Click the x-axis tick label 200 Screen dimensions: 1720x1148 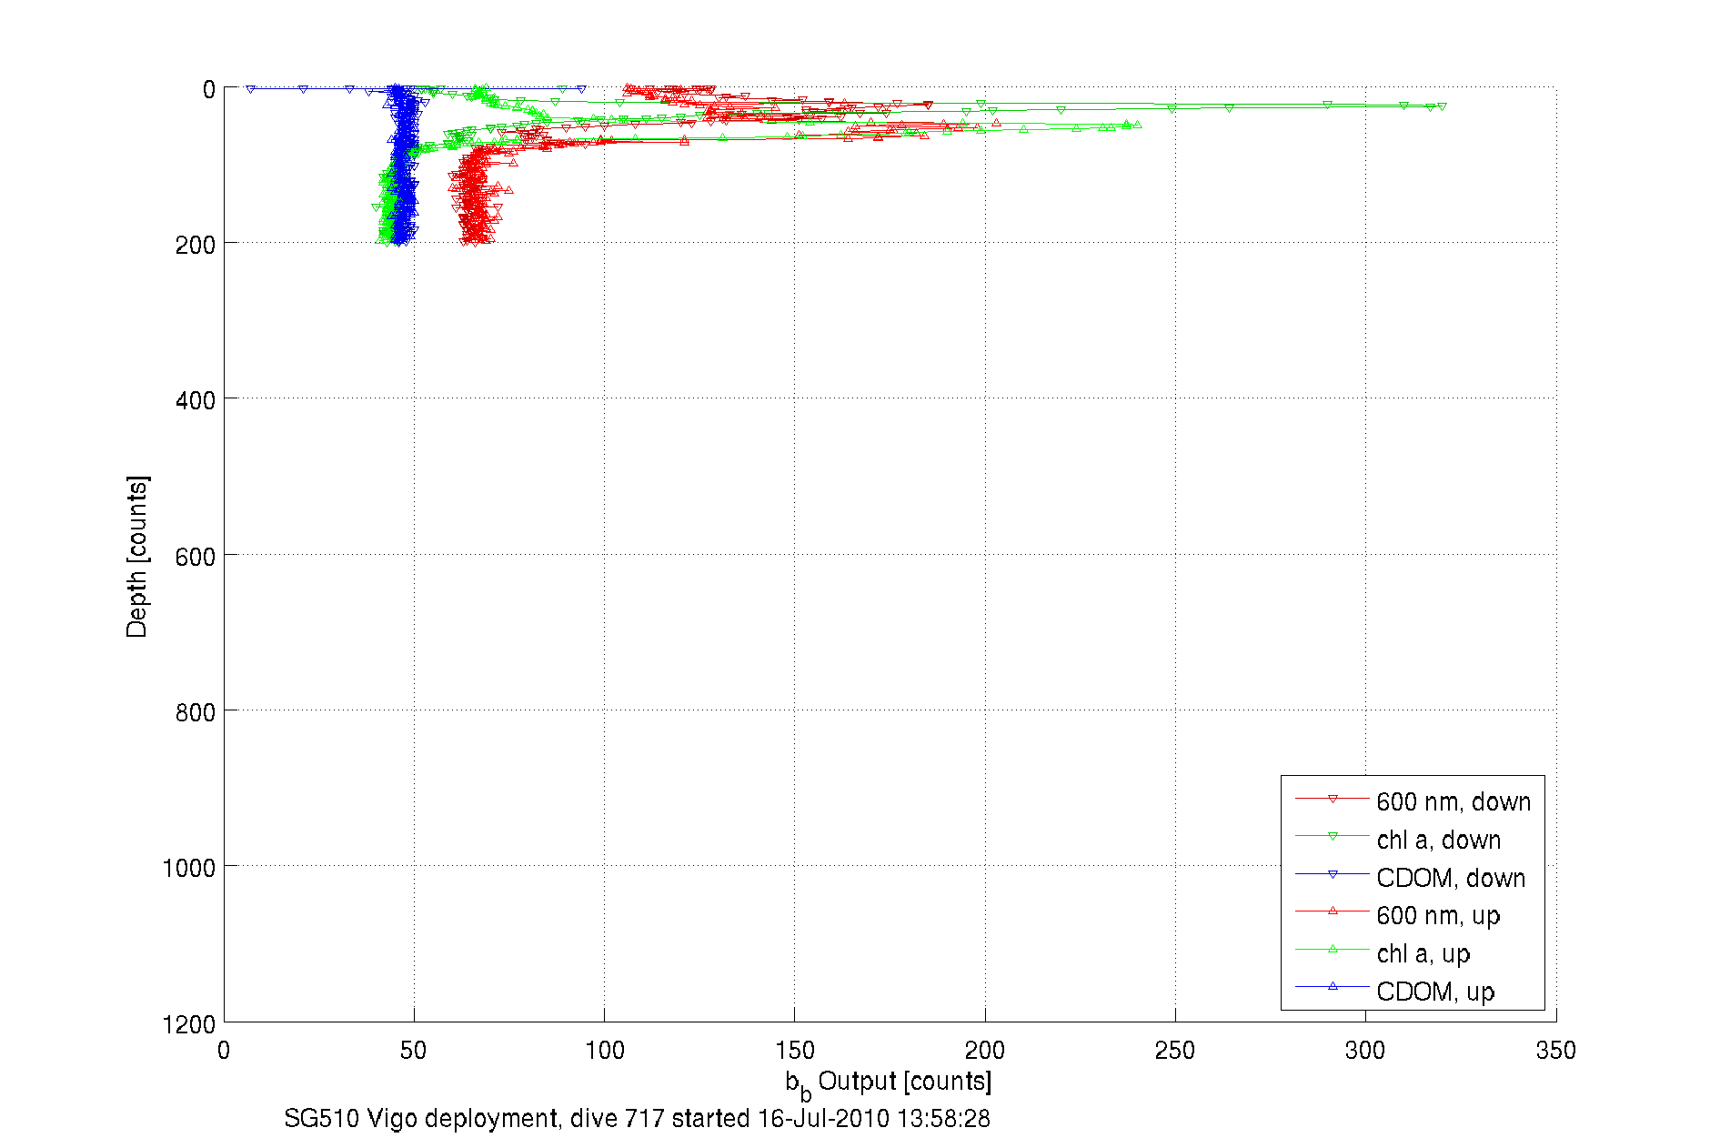[985, 1051]
